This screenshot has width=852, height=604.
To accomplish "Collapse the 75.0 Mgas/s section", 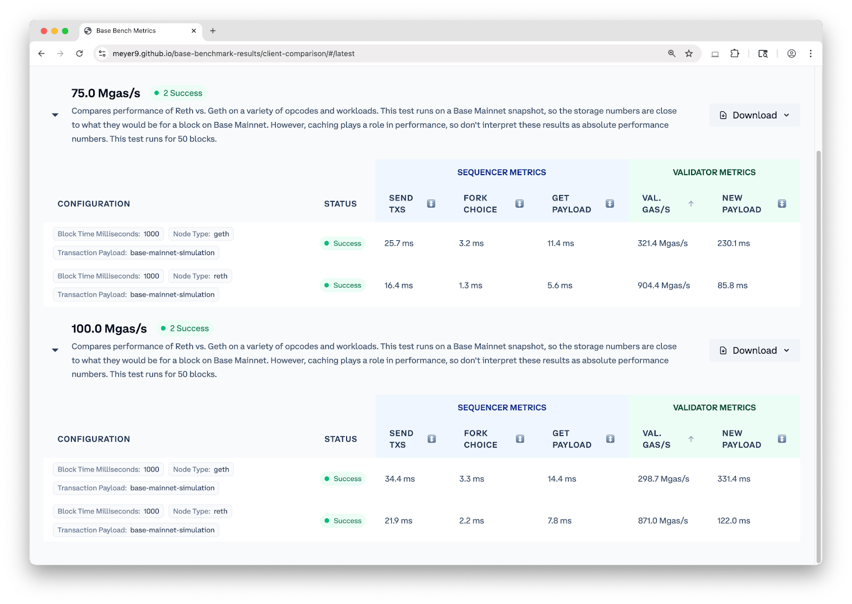I will [55, 115].
